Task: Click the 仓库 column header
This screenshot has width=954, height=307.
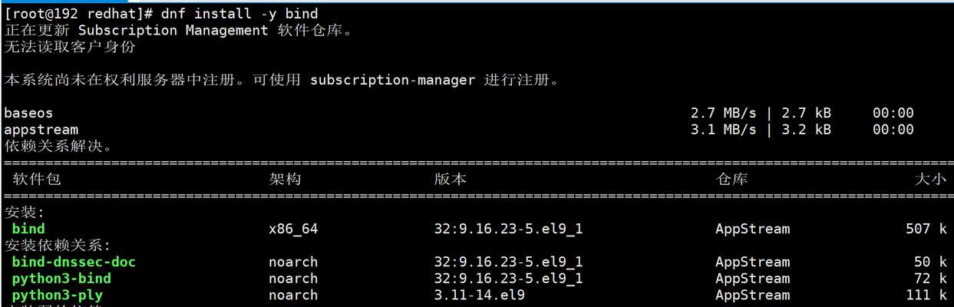Action: click(731, 179)
